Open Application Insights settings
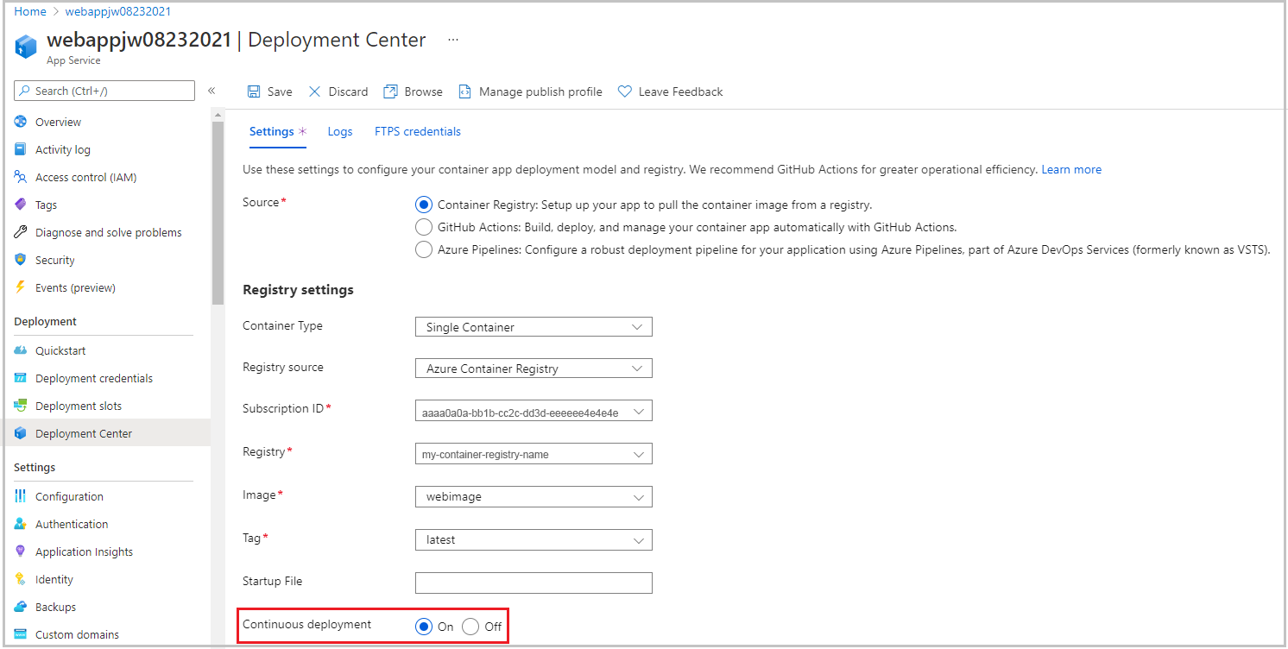Image resolution: width=1288 pixels, height=649 pixels. [83, 551]
